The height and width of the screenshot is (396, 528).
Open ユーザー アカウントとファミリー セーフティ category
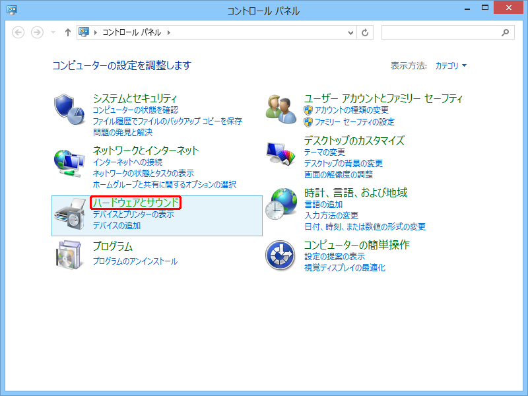tap(383, 98)
